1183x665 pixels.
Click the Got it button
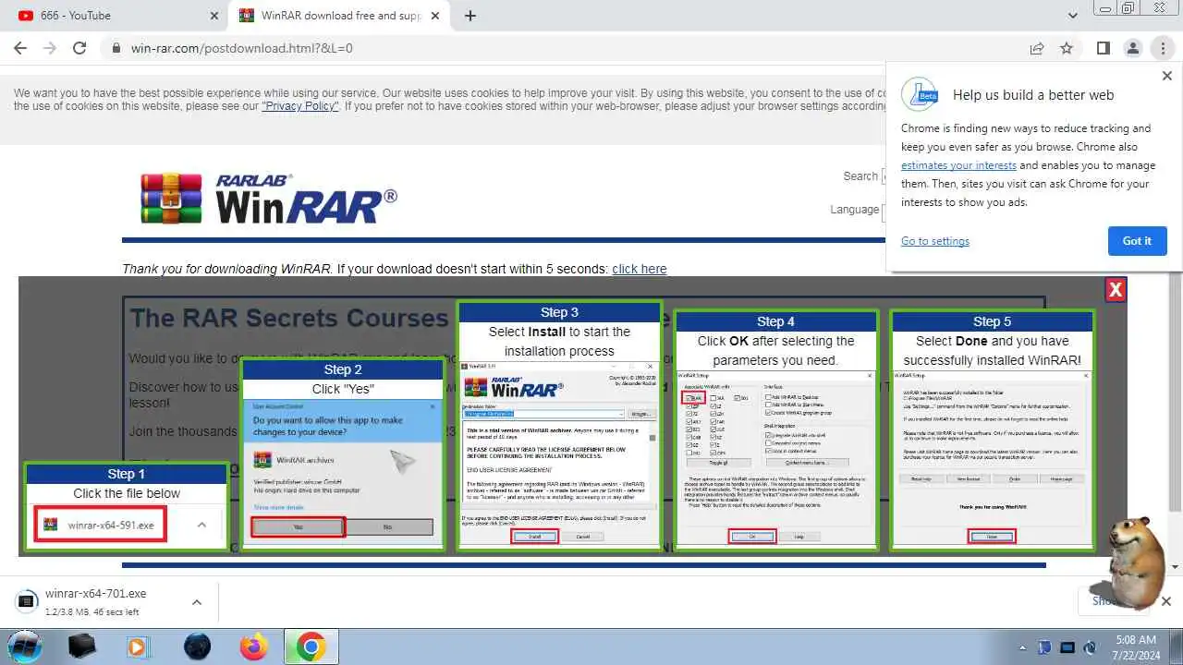[x=1137, y=241]
